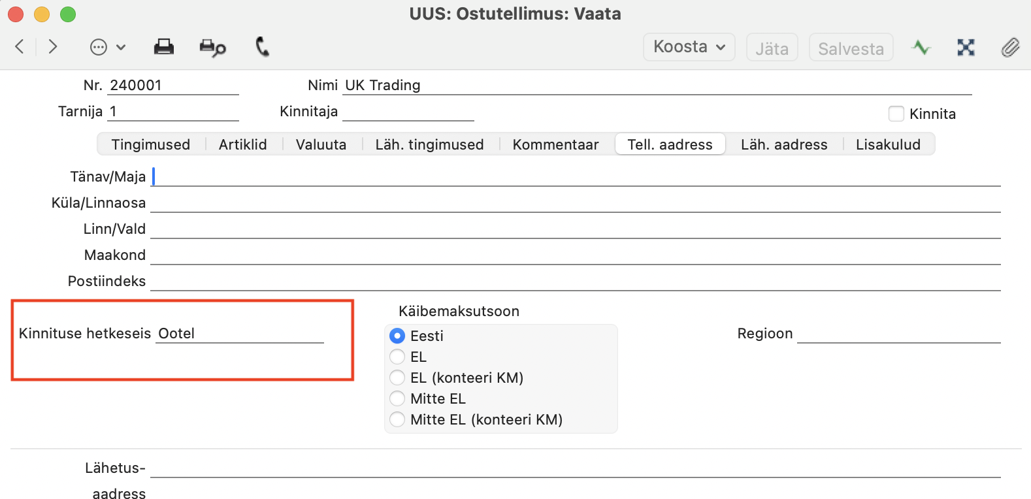Click the phone handset icon
The height and width of the screenshot is (499, 1031).
tap(263, 47)
